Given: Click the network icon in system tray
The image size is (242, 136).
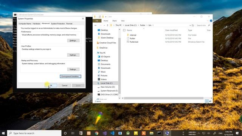Looking at the screenshot, I should point(204,133).
